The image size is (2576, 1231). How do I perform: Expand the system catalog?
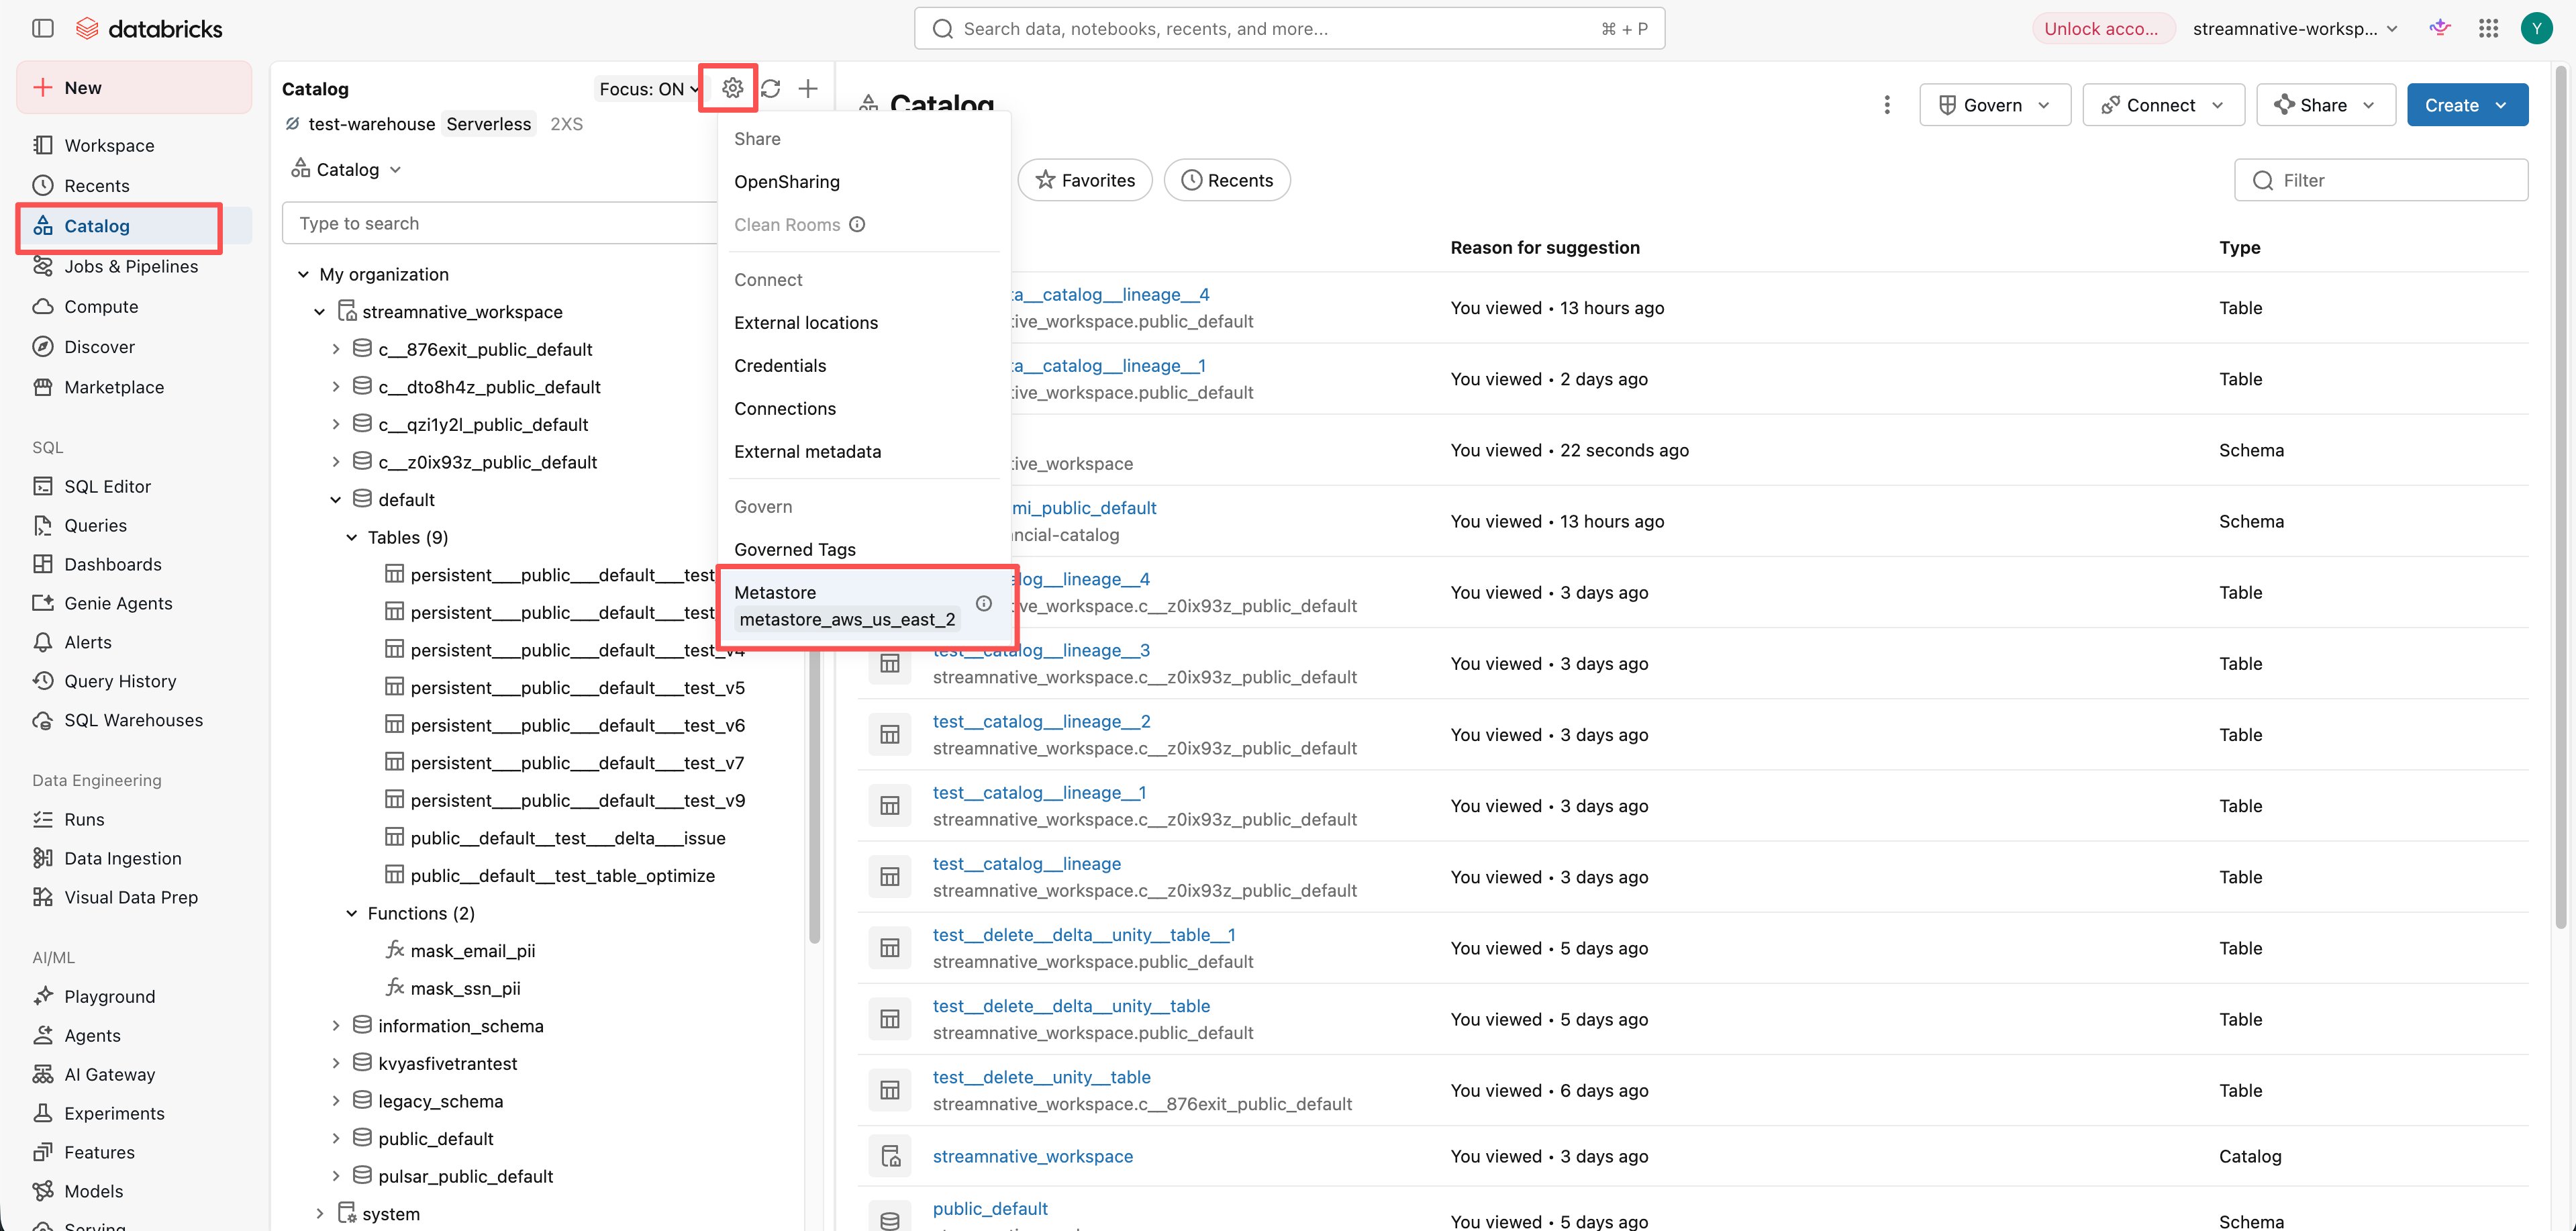[320, 1214]
